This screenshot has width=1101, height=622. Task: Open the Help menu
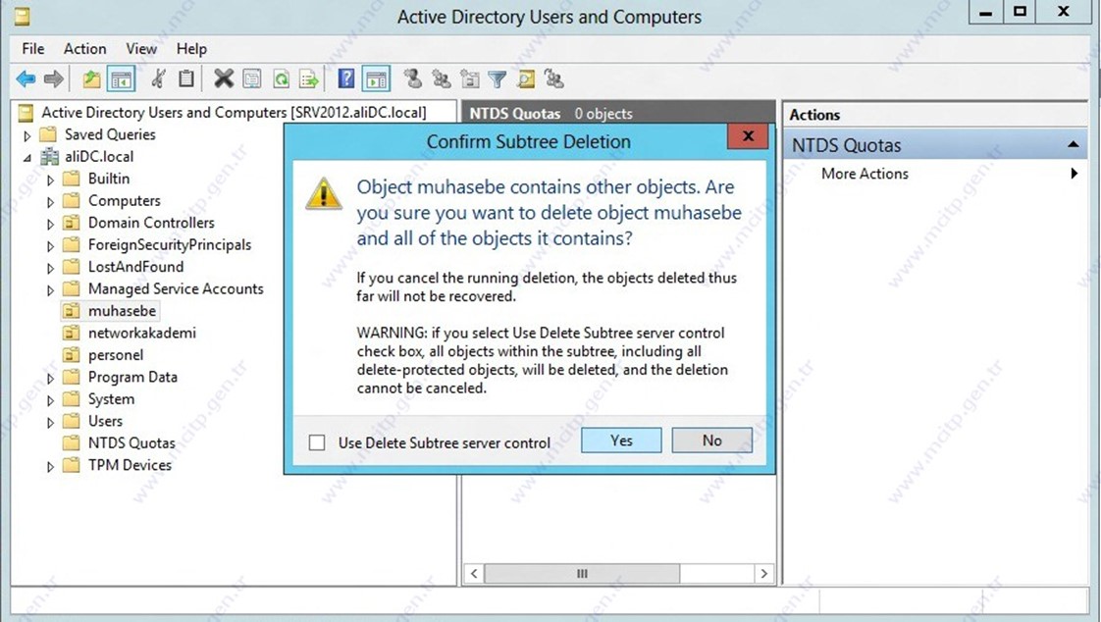[191, 48]
